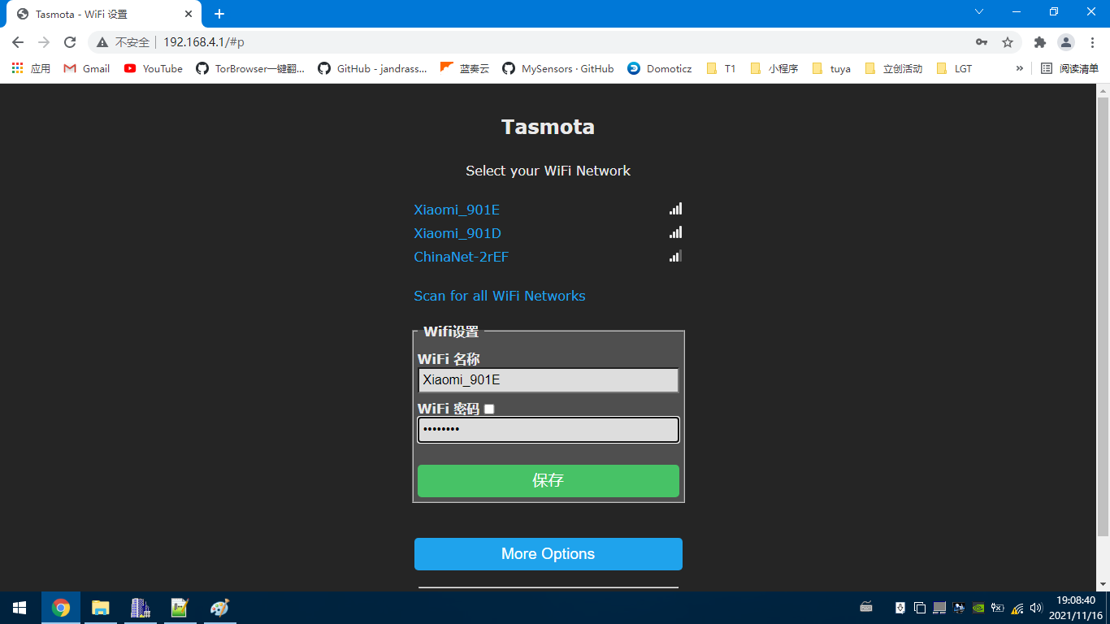Open WiFi network tray icon
The height and width of the screenshot is (624, 1110).
click(1017, 608)
